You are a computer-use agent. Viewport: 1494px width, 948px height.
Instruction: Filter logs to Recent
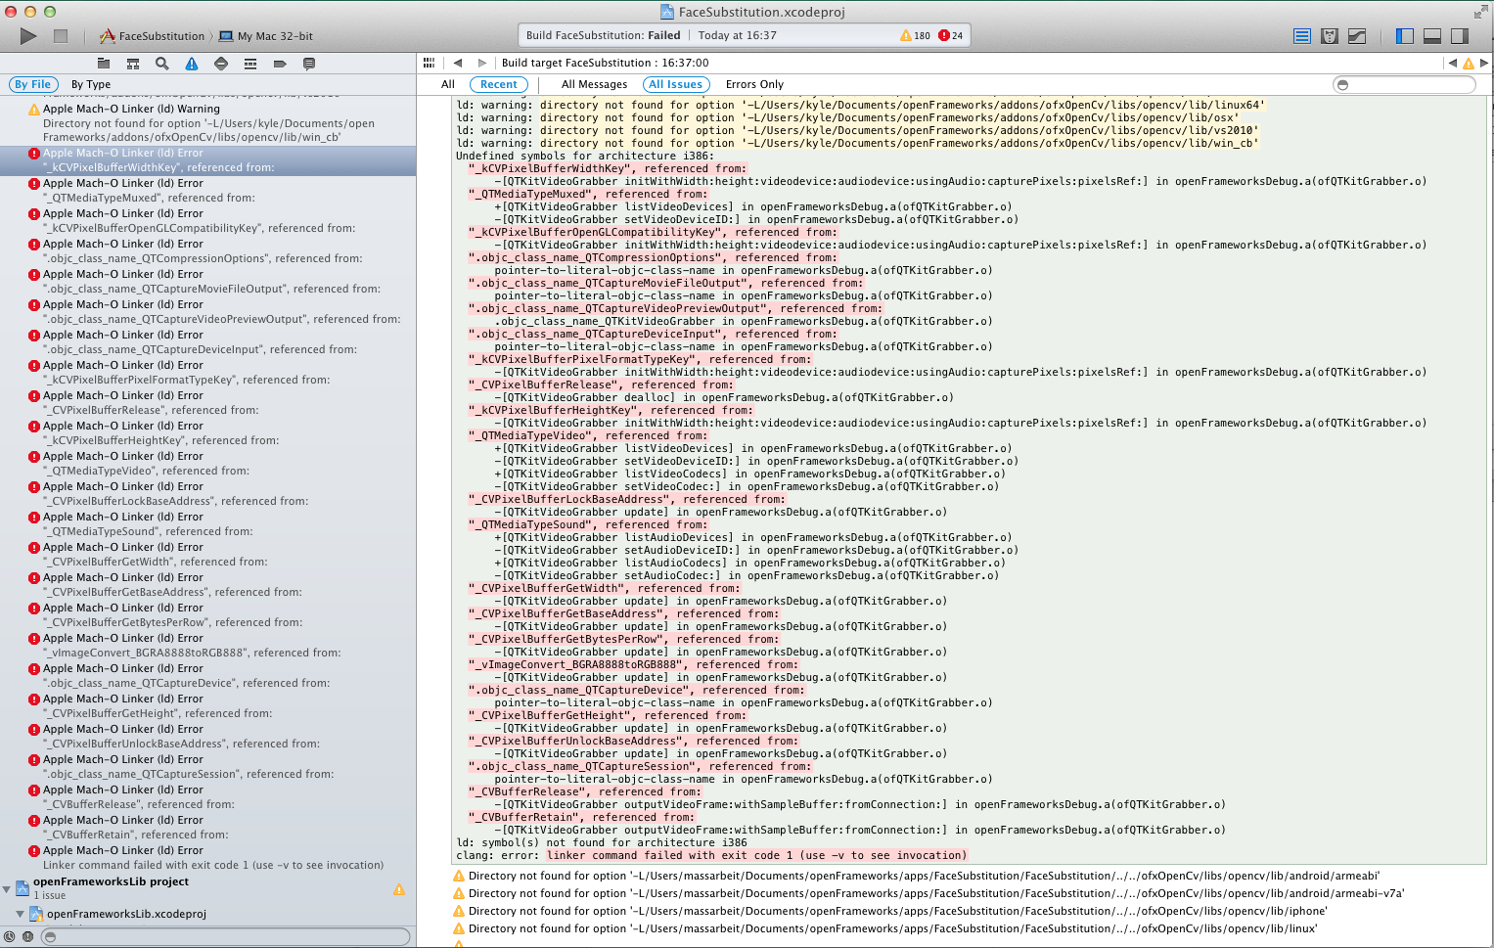[499, 84]
